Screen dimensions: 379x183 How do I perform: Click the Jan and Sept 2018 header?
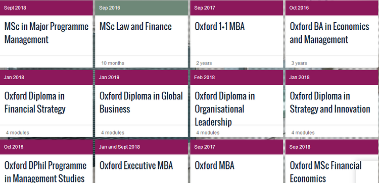141,147
